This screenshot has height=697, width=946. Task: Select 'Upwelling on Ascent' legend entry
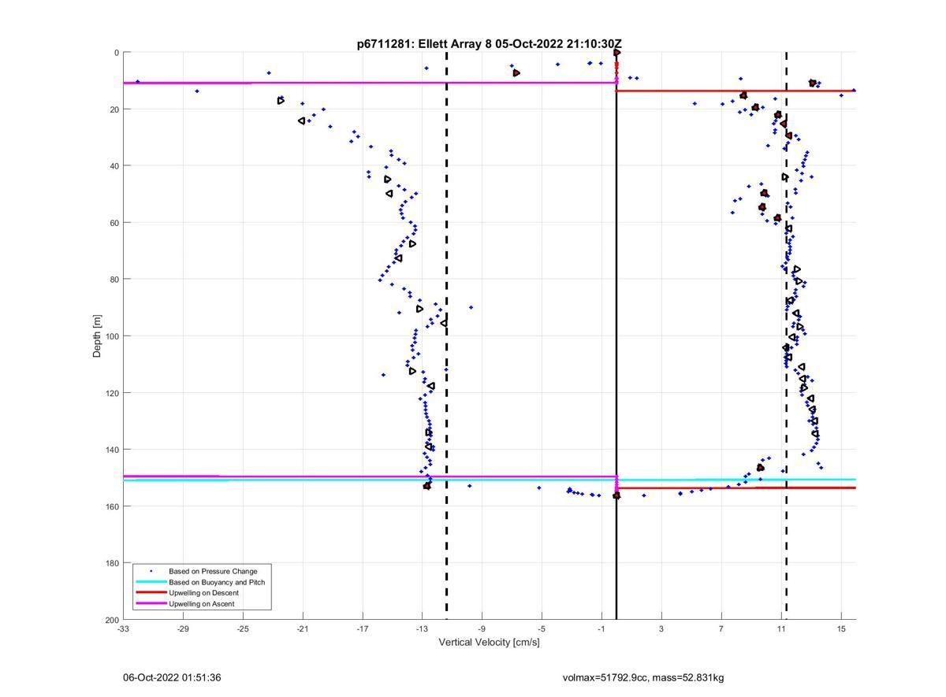[201, 604]
